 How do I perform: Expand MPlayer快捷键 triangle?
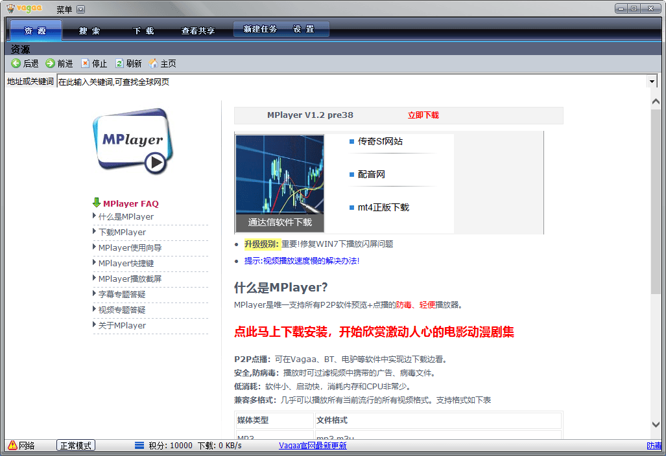[94, 262]
